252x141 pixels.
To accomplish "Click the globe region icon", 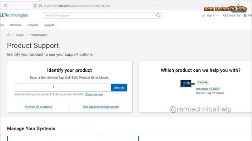I will coord(245,16).
